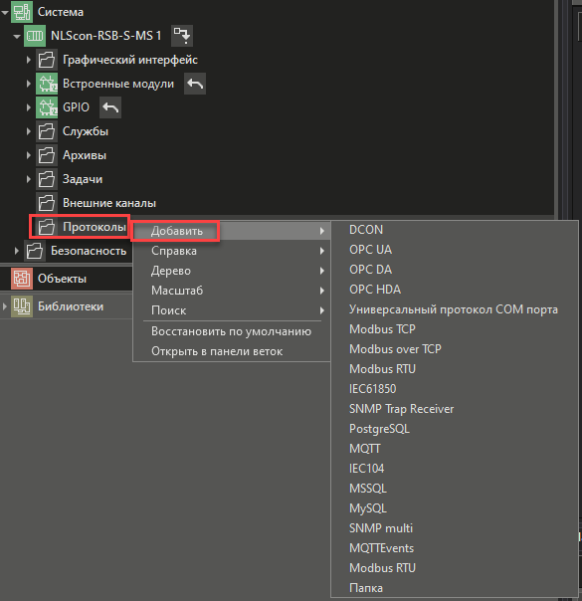582x601 pixels.
Task: Select the Внешние каналы tree row
Action: 277,203
